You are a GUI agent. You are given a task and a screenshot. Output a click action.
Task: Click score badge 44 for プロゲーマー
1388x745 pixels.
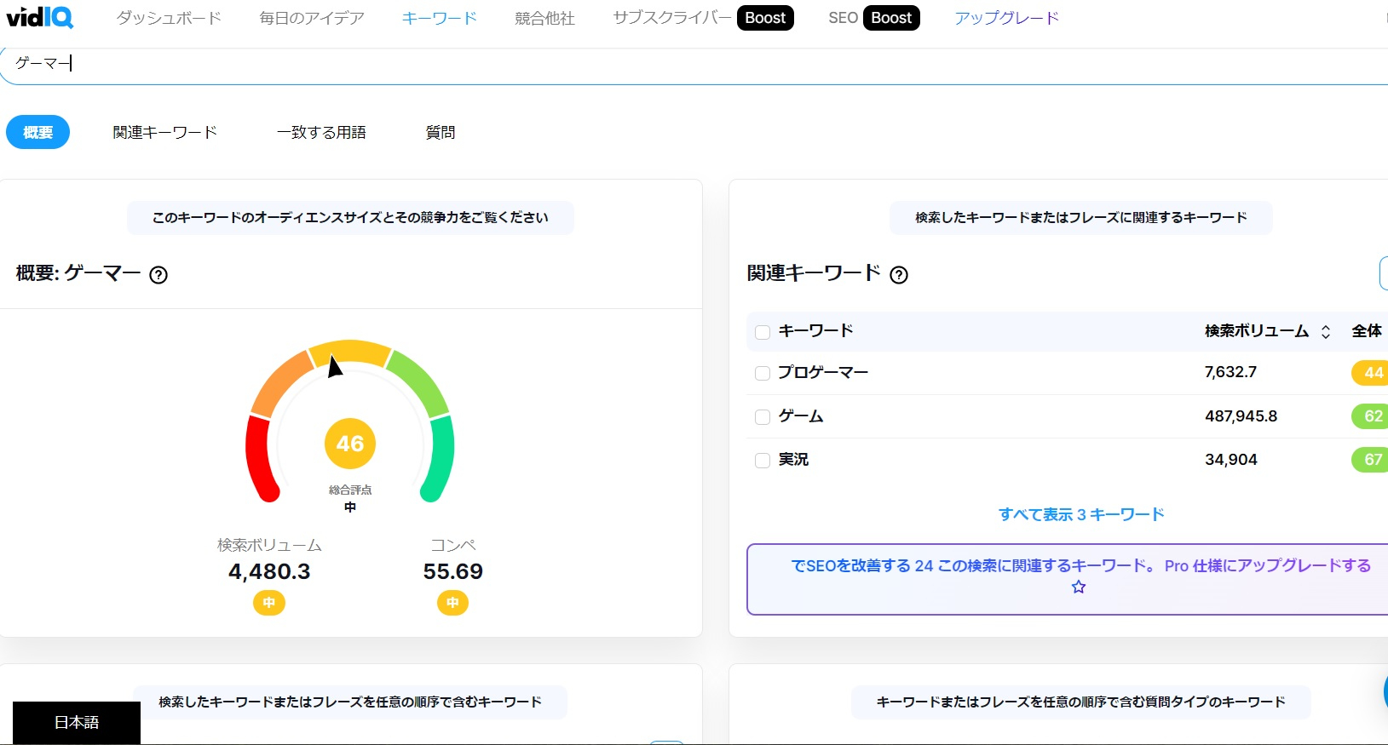1370,373
